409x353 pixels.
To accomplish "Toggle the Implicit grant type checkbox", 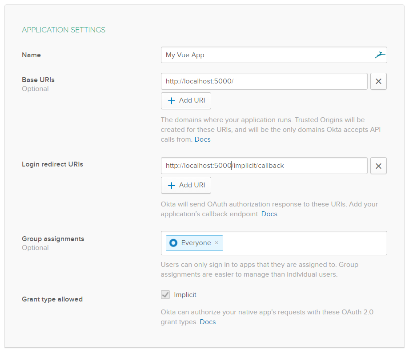I will click(x=165, y=295).
